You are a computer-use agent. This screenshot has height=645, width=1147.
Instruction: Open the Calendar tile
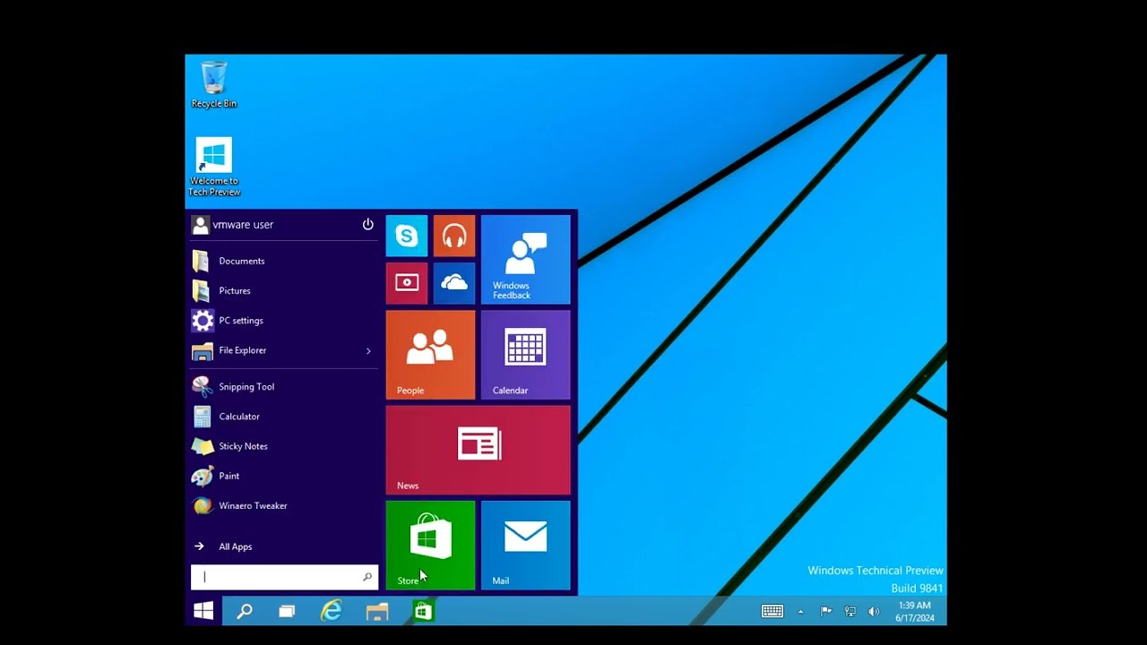(526, 355)
